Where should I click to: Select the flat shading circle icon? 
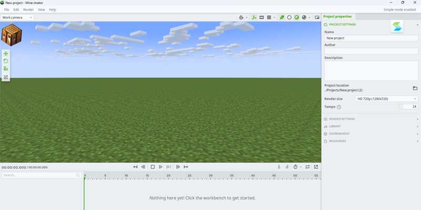289,17
